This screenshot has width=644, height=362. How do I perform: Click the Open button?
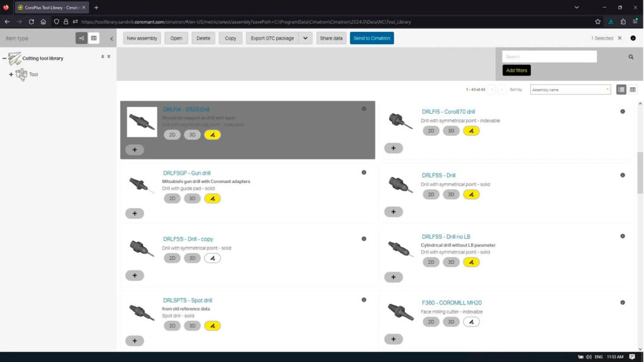tap(176, 38)
